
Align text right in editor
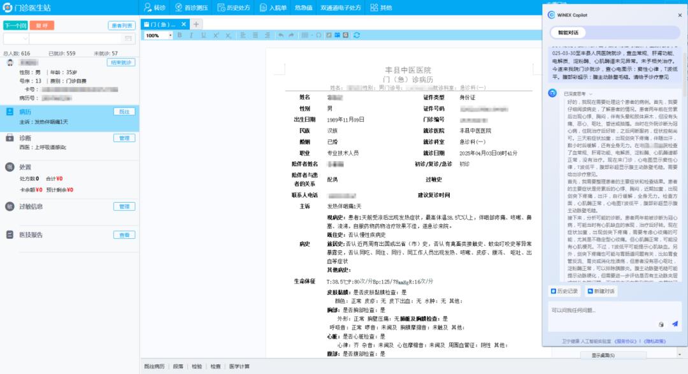pyautogui.click(x=267, y=35)
